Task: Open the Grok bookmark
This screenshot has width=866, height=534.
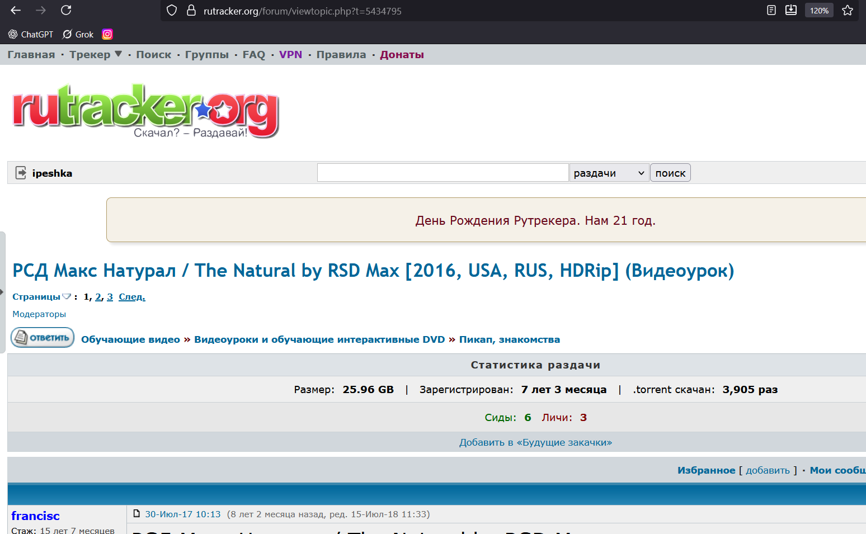Action: tap(78, 34)
